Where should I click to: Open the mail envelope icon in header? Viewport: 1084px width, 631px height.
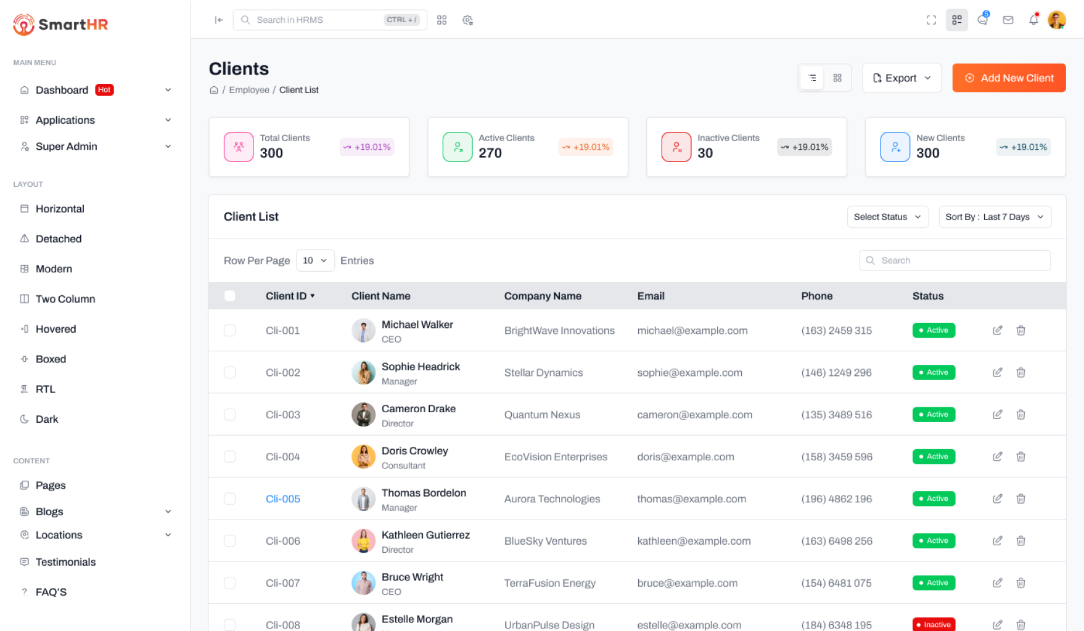point(1008,20)
